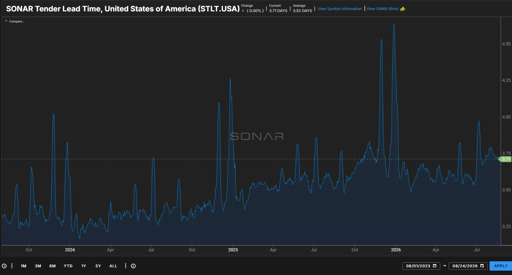Click the 4.50 y-axis label
512x275 pixels.
click(x=506, y=44)
